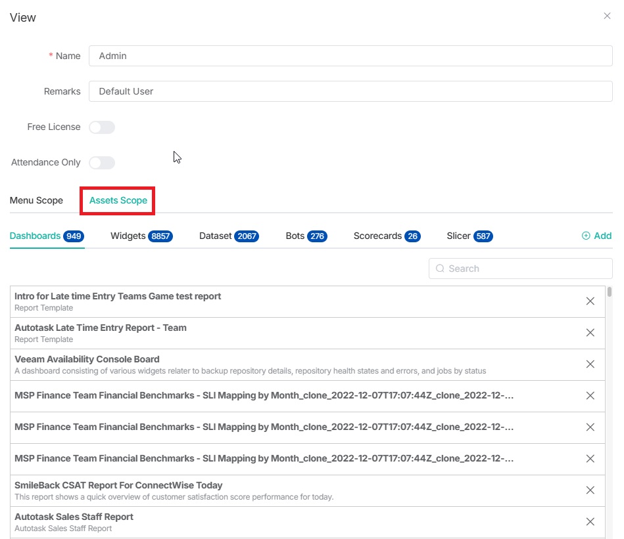Switch to the Menu Scope tab

[36, 200]
